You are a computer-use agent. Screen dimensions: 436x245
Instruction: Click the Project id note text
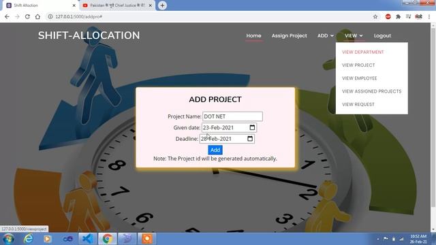[215, 159]
